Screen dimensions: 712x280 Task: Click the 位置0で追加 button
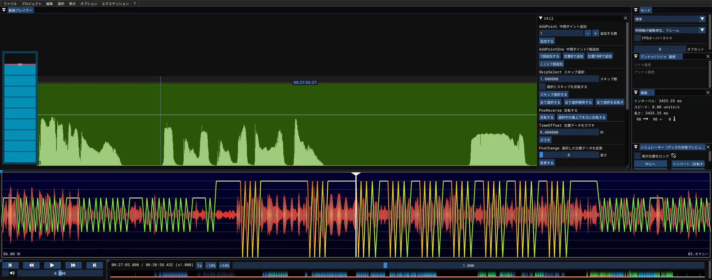pos(573,56)
